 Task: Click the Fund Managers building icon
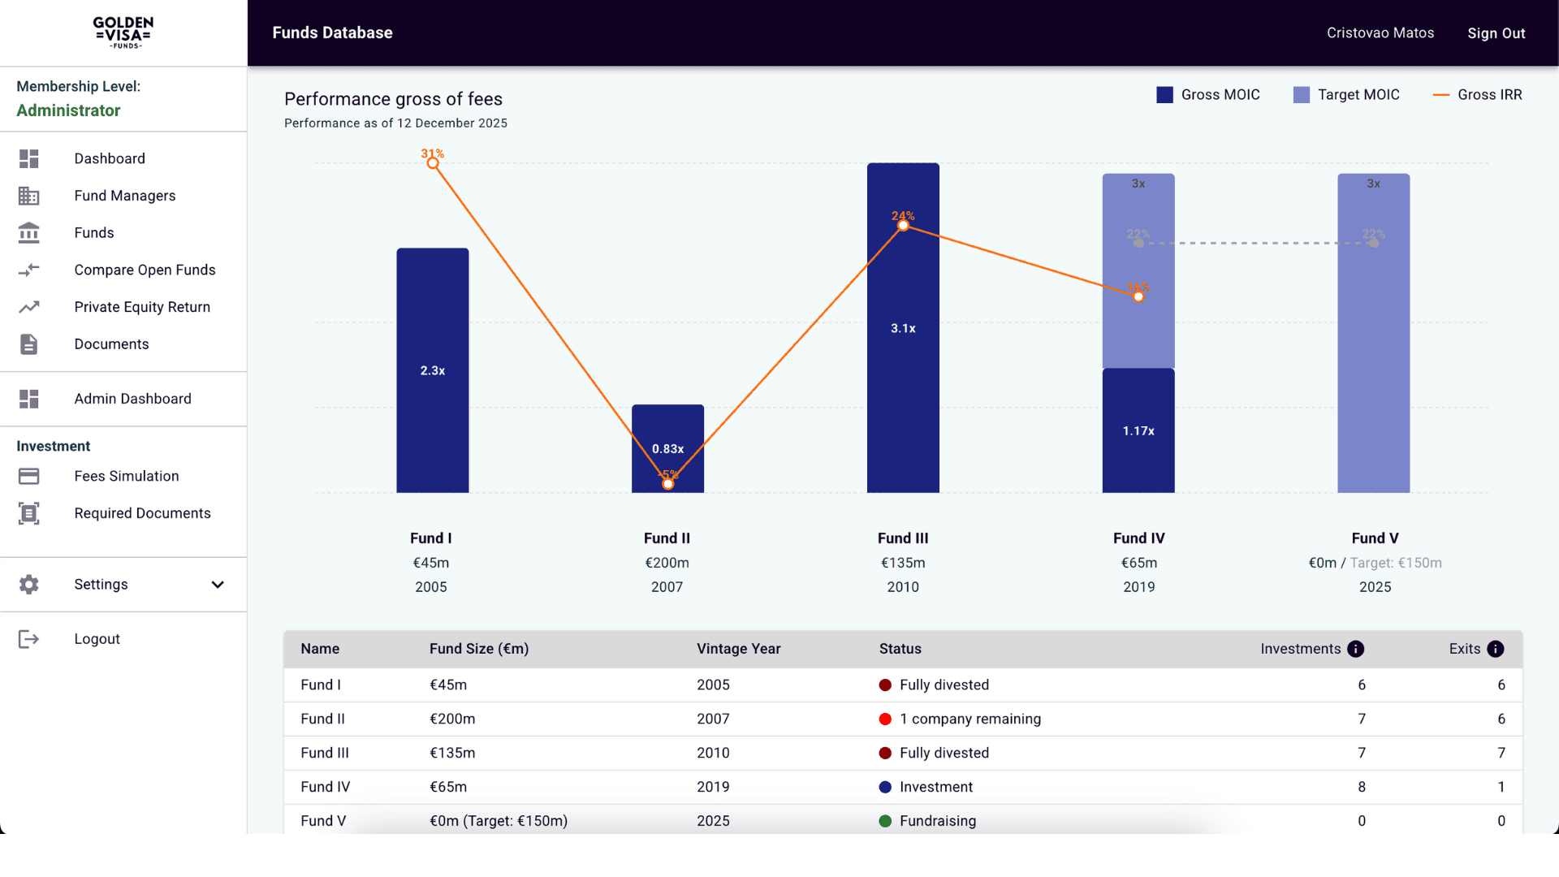click(x=29, y=196)
